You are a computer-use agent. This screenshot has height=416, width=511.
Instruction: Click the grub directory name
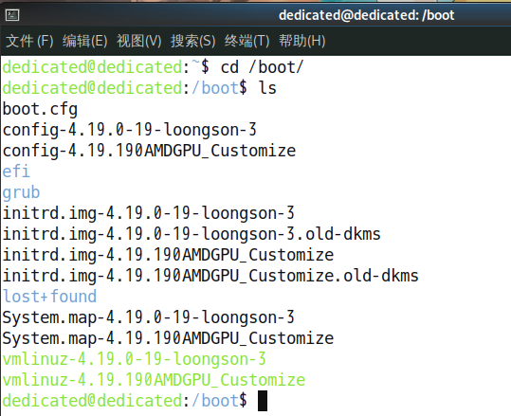21,193
